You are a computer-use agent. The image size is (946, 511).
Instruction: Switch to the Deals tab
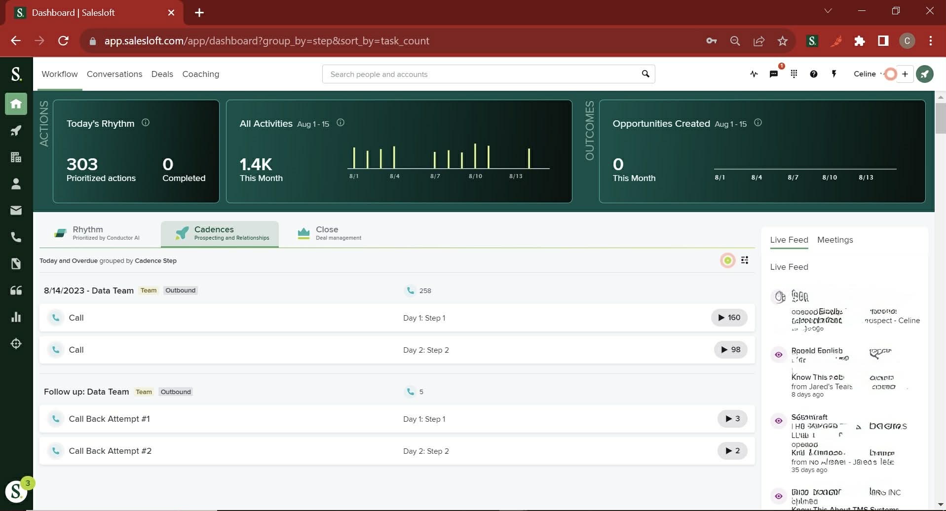click(x=162, y=74)
